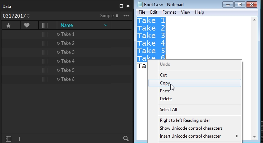
Task: Toggle the Simple lock icon
Action: pyautogui.click(x=117, y=16)
